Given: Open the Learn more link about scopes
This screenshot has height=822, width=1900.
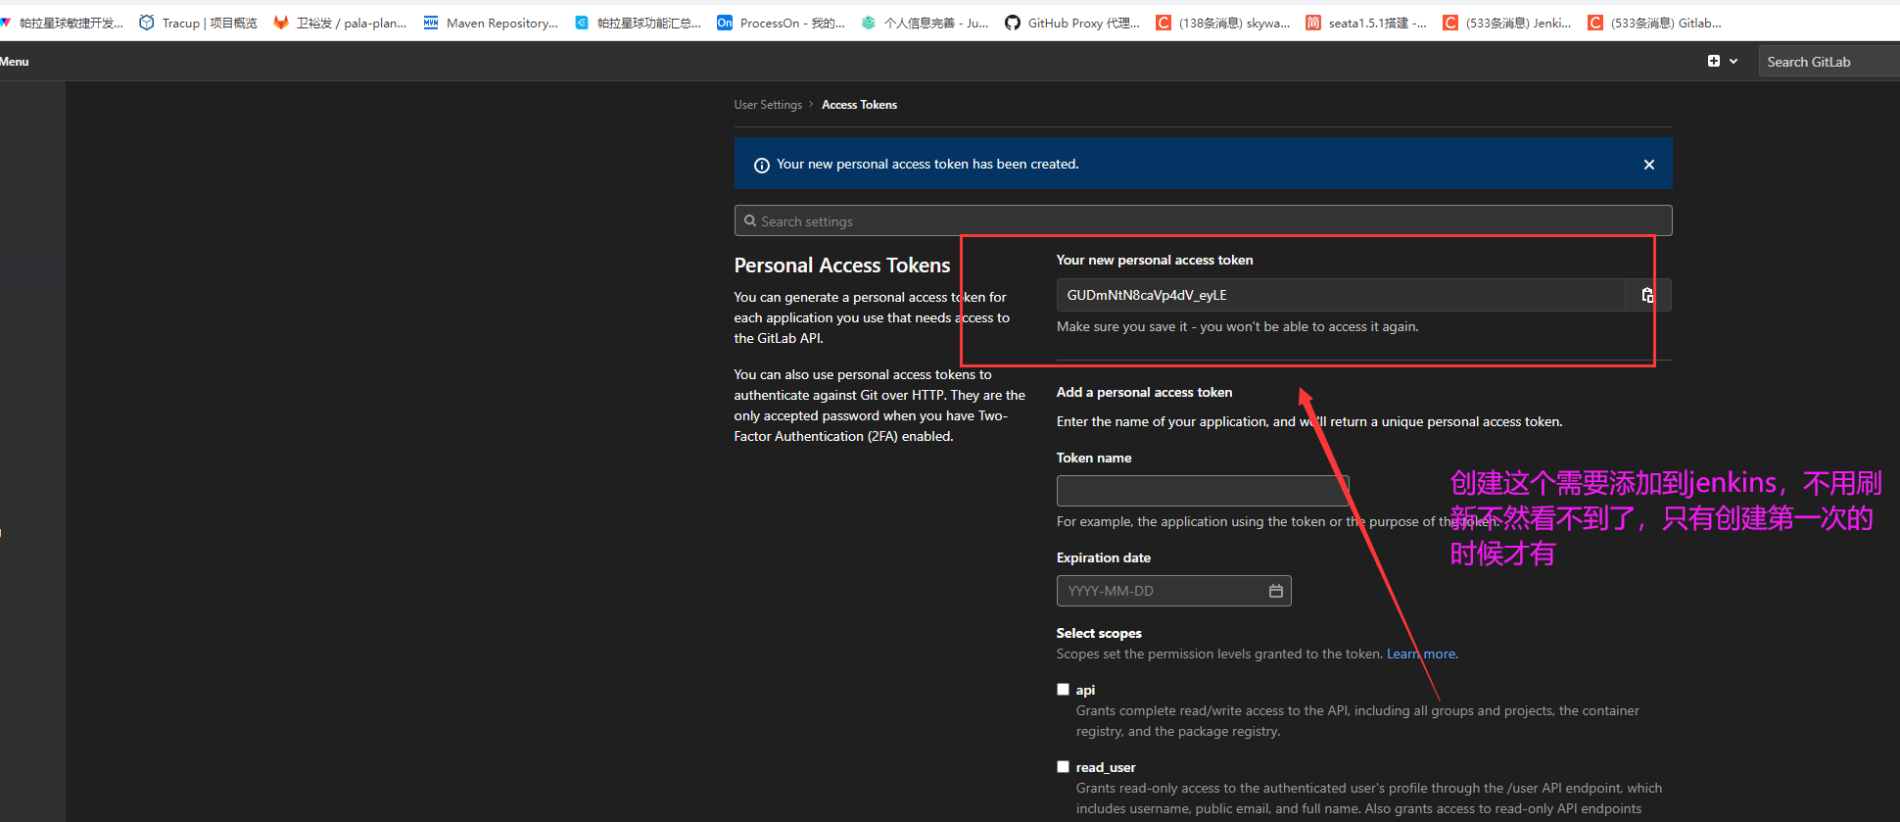Looking at the screenshot, I should click(x=1422, y=654).
